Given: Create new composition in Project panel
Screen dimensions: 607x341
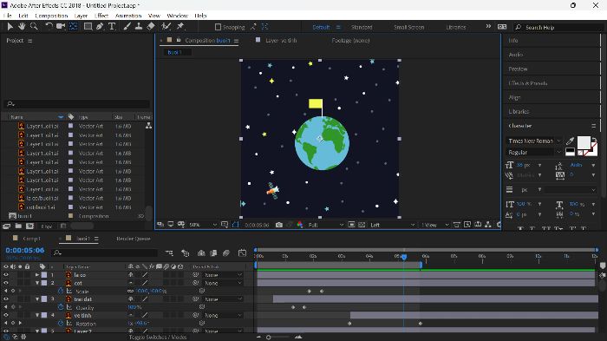Looking at the screenshot, I should [x=29, y=226].
